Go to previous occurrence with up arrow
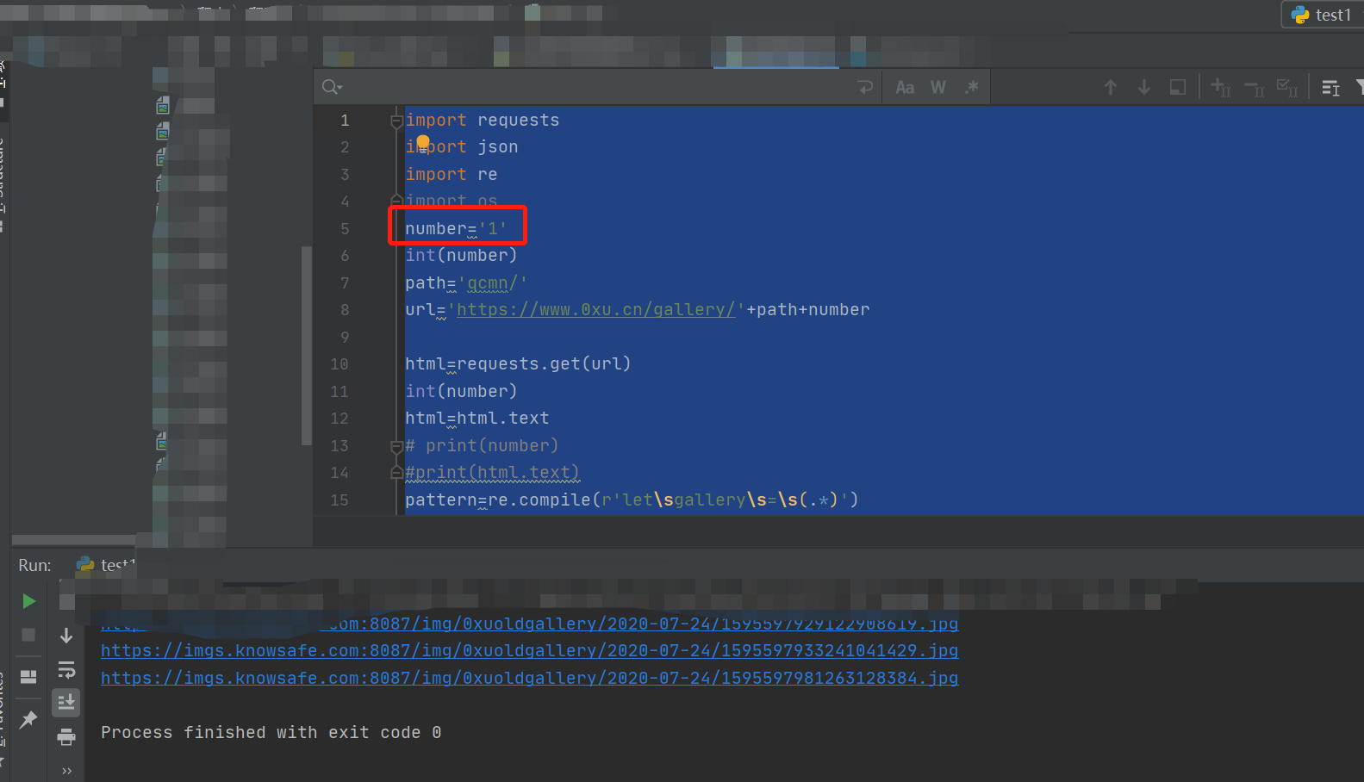 tap(1111, 87)
